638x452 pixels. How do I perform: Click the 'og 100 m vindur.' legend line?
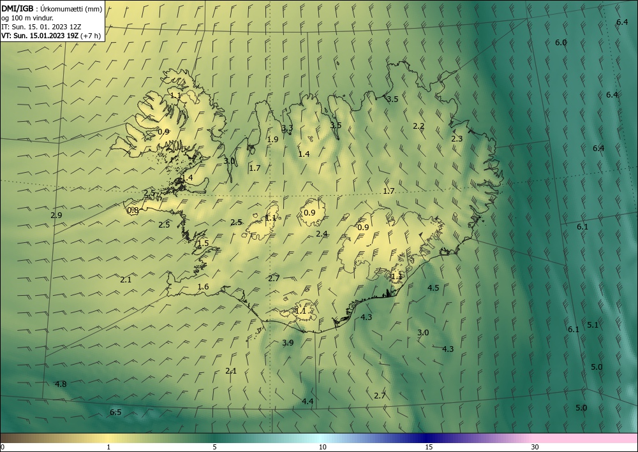pyautogui.click(x=27, y=18)
